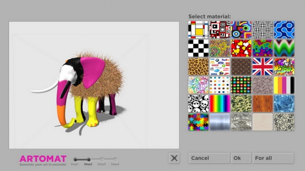Pick the psychedelic swirl material
This screenshot has width=305, height=171.
[x=220, y=48]
